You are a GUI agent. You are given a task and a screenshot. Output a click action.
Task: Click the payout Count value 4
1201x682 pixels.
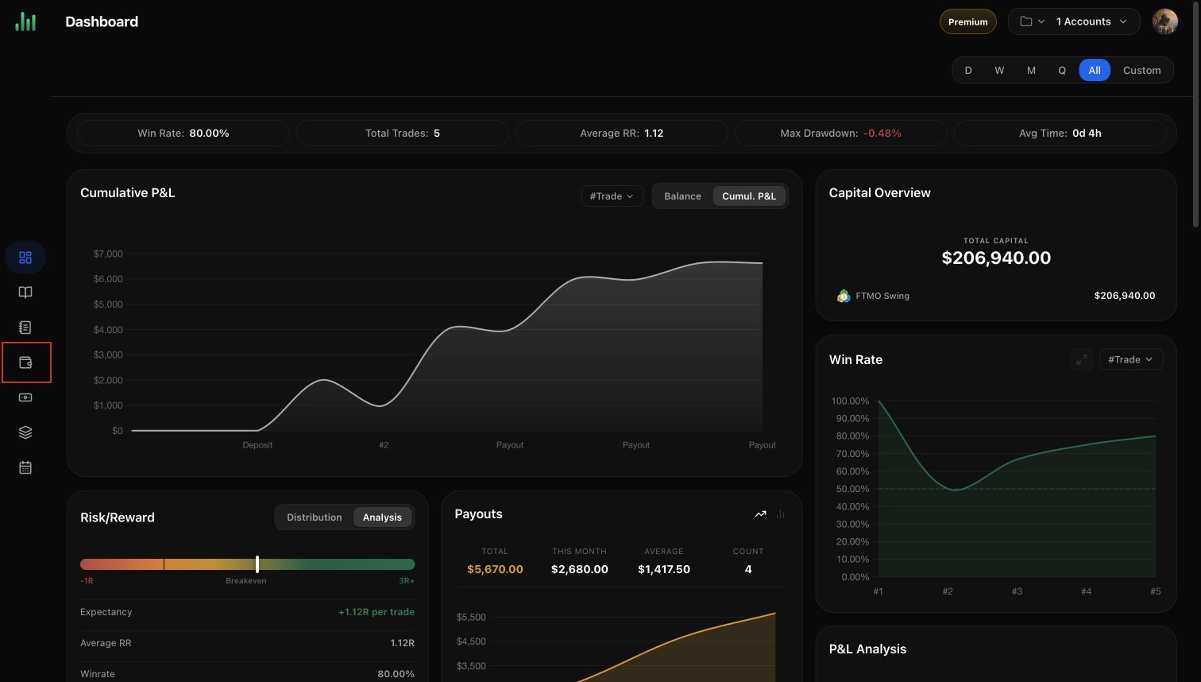pyautogui.click(x=748, y=569)
